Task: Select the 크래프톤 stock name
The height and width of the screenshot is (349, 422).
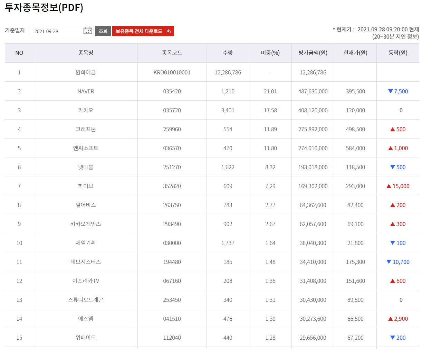Action: (x=86, y=129)
